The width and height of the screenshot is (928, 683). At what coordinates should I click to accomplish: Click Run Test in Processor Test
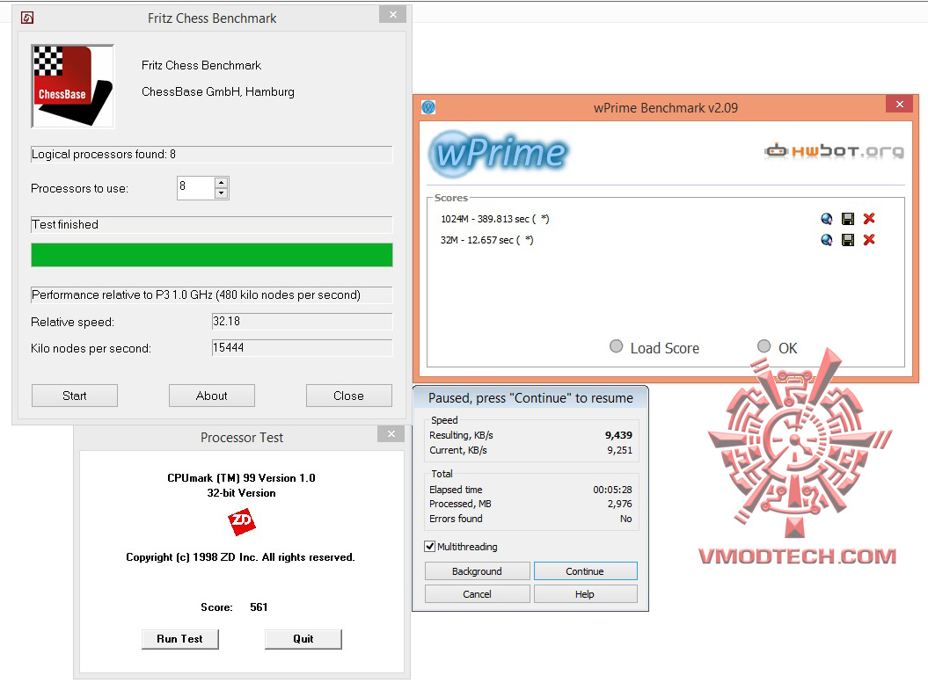(x=180, y=639)
